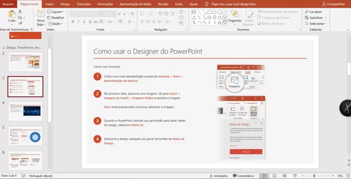Select the triangle shape in gallery

click(194, 17)
